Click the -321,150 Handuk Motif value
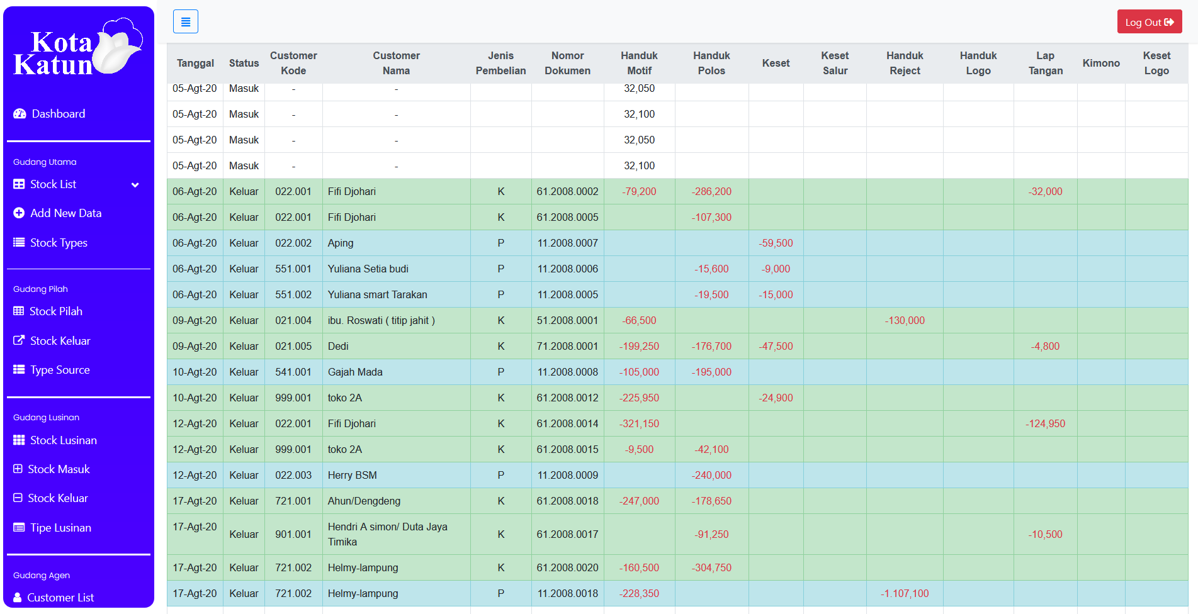The width and height of the screenshot is (1198, 614). [639, 423]
